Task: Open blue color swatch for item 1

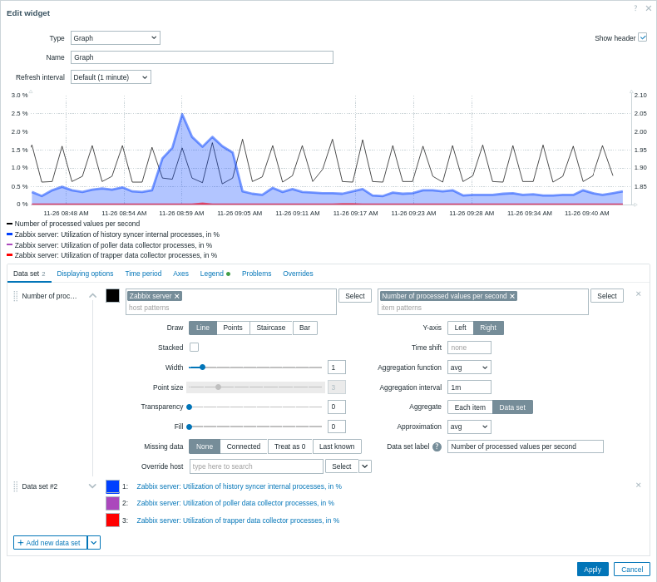Action: click(x=113, y=486)
